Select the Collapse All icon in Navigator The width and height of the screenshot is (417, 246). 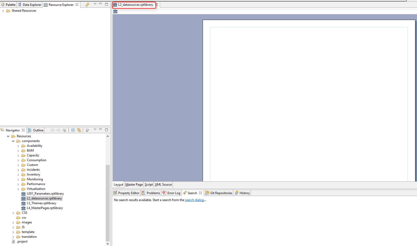coord(73,130)
